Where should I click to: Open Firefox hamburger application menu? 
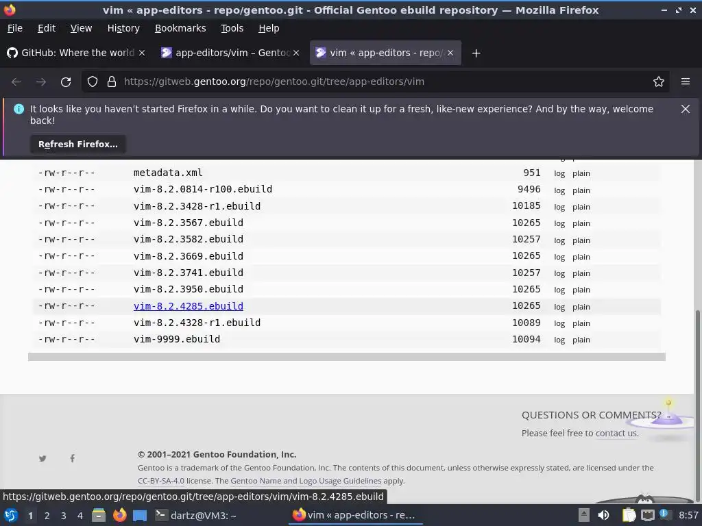click(686, 82)
